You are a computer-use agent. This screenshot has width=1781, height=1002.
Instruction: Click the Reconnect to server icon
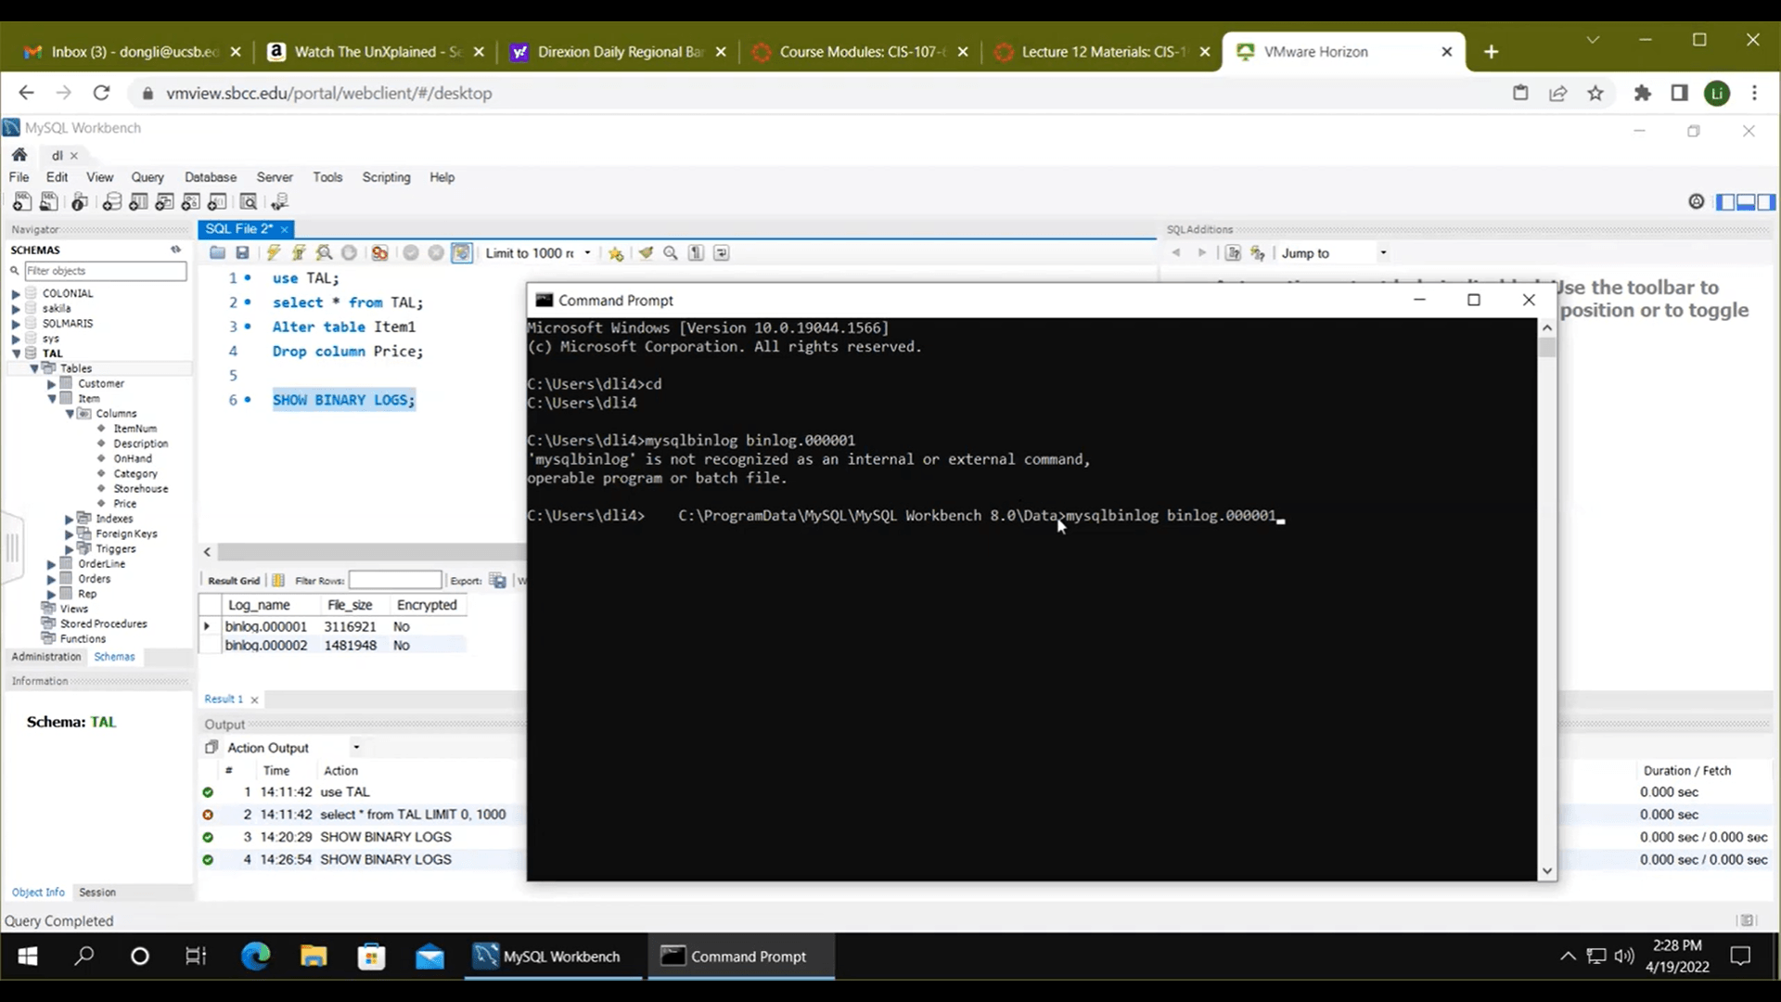[281, 202]
